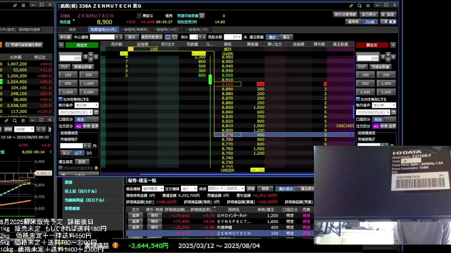This screenshot has width=451, height=253.
Task: Collapse the buy order panel arrow
Action: pos(393,45)
